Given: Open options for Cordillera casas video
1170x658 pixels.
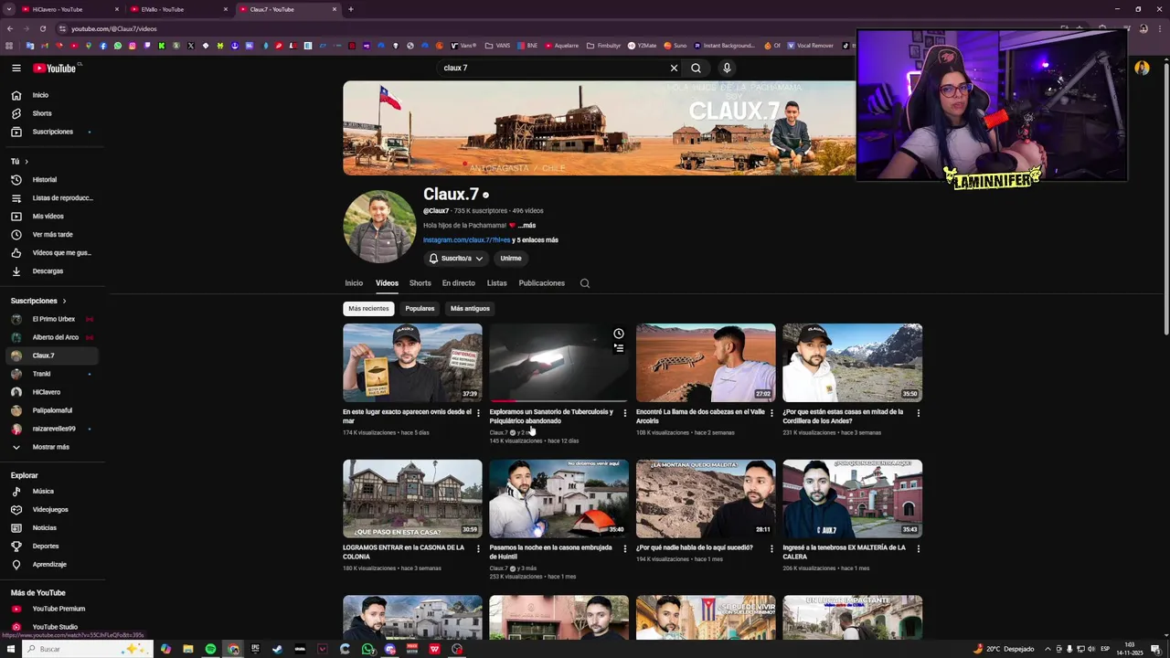Looking at the screenshot, I should pyautogui.click(x=919, y=413).
